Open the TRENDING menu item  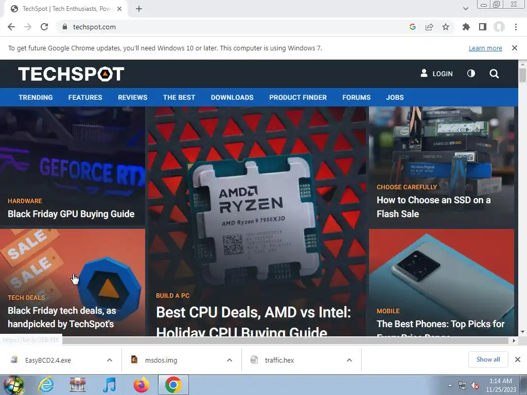[x=36, y=97]
